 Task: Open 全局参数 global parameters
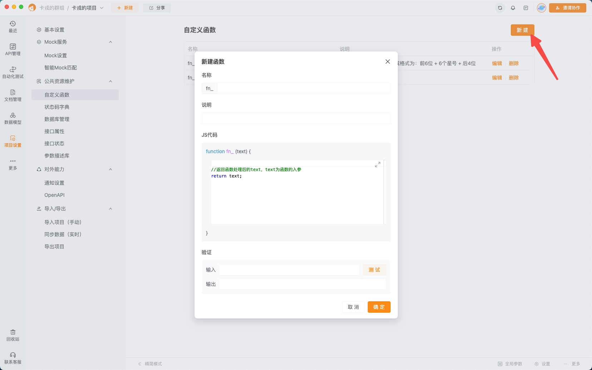click(510, 364)
